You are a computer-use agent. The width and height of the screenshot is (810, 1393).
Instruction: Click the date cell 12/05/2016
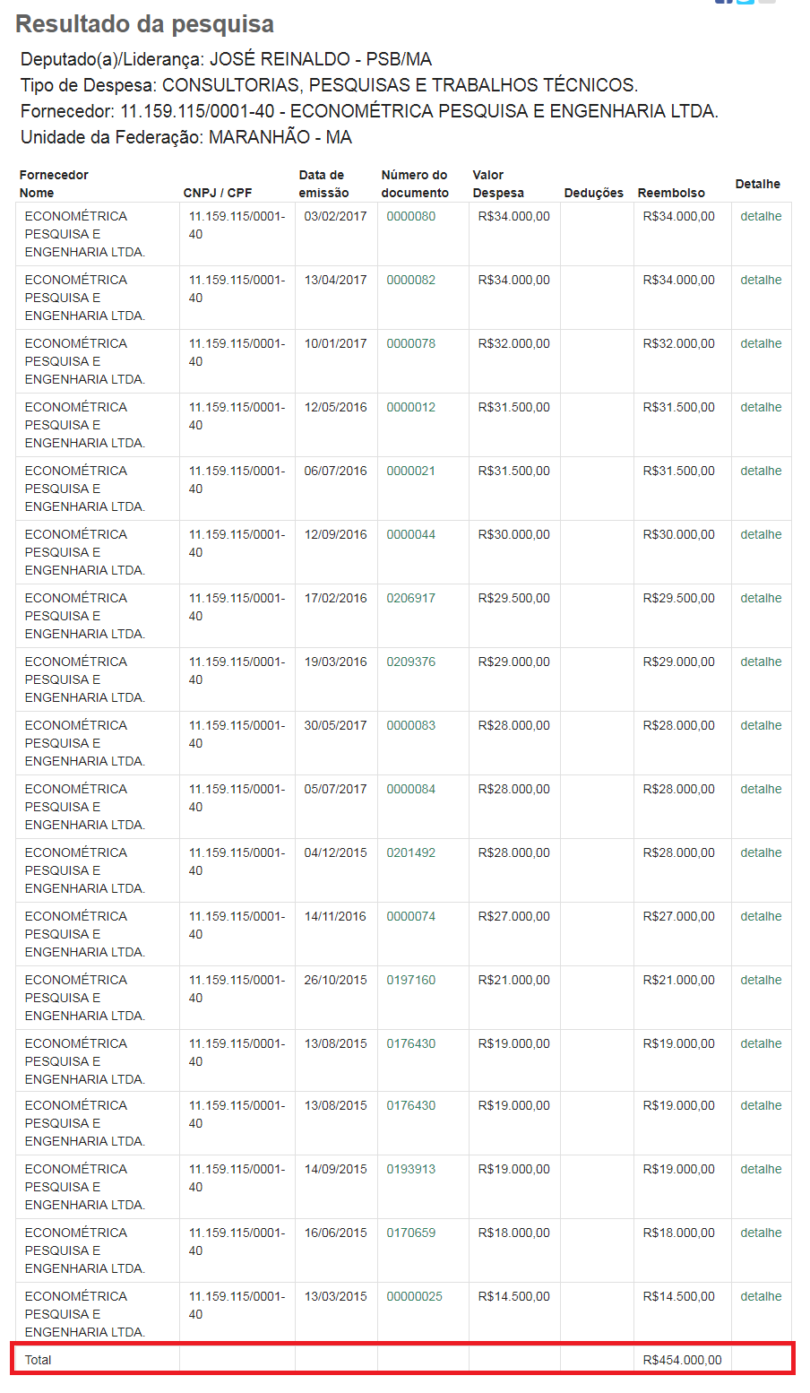(x=336, y=407)
